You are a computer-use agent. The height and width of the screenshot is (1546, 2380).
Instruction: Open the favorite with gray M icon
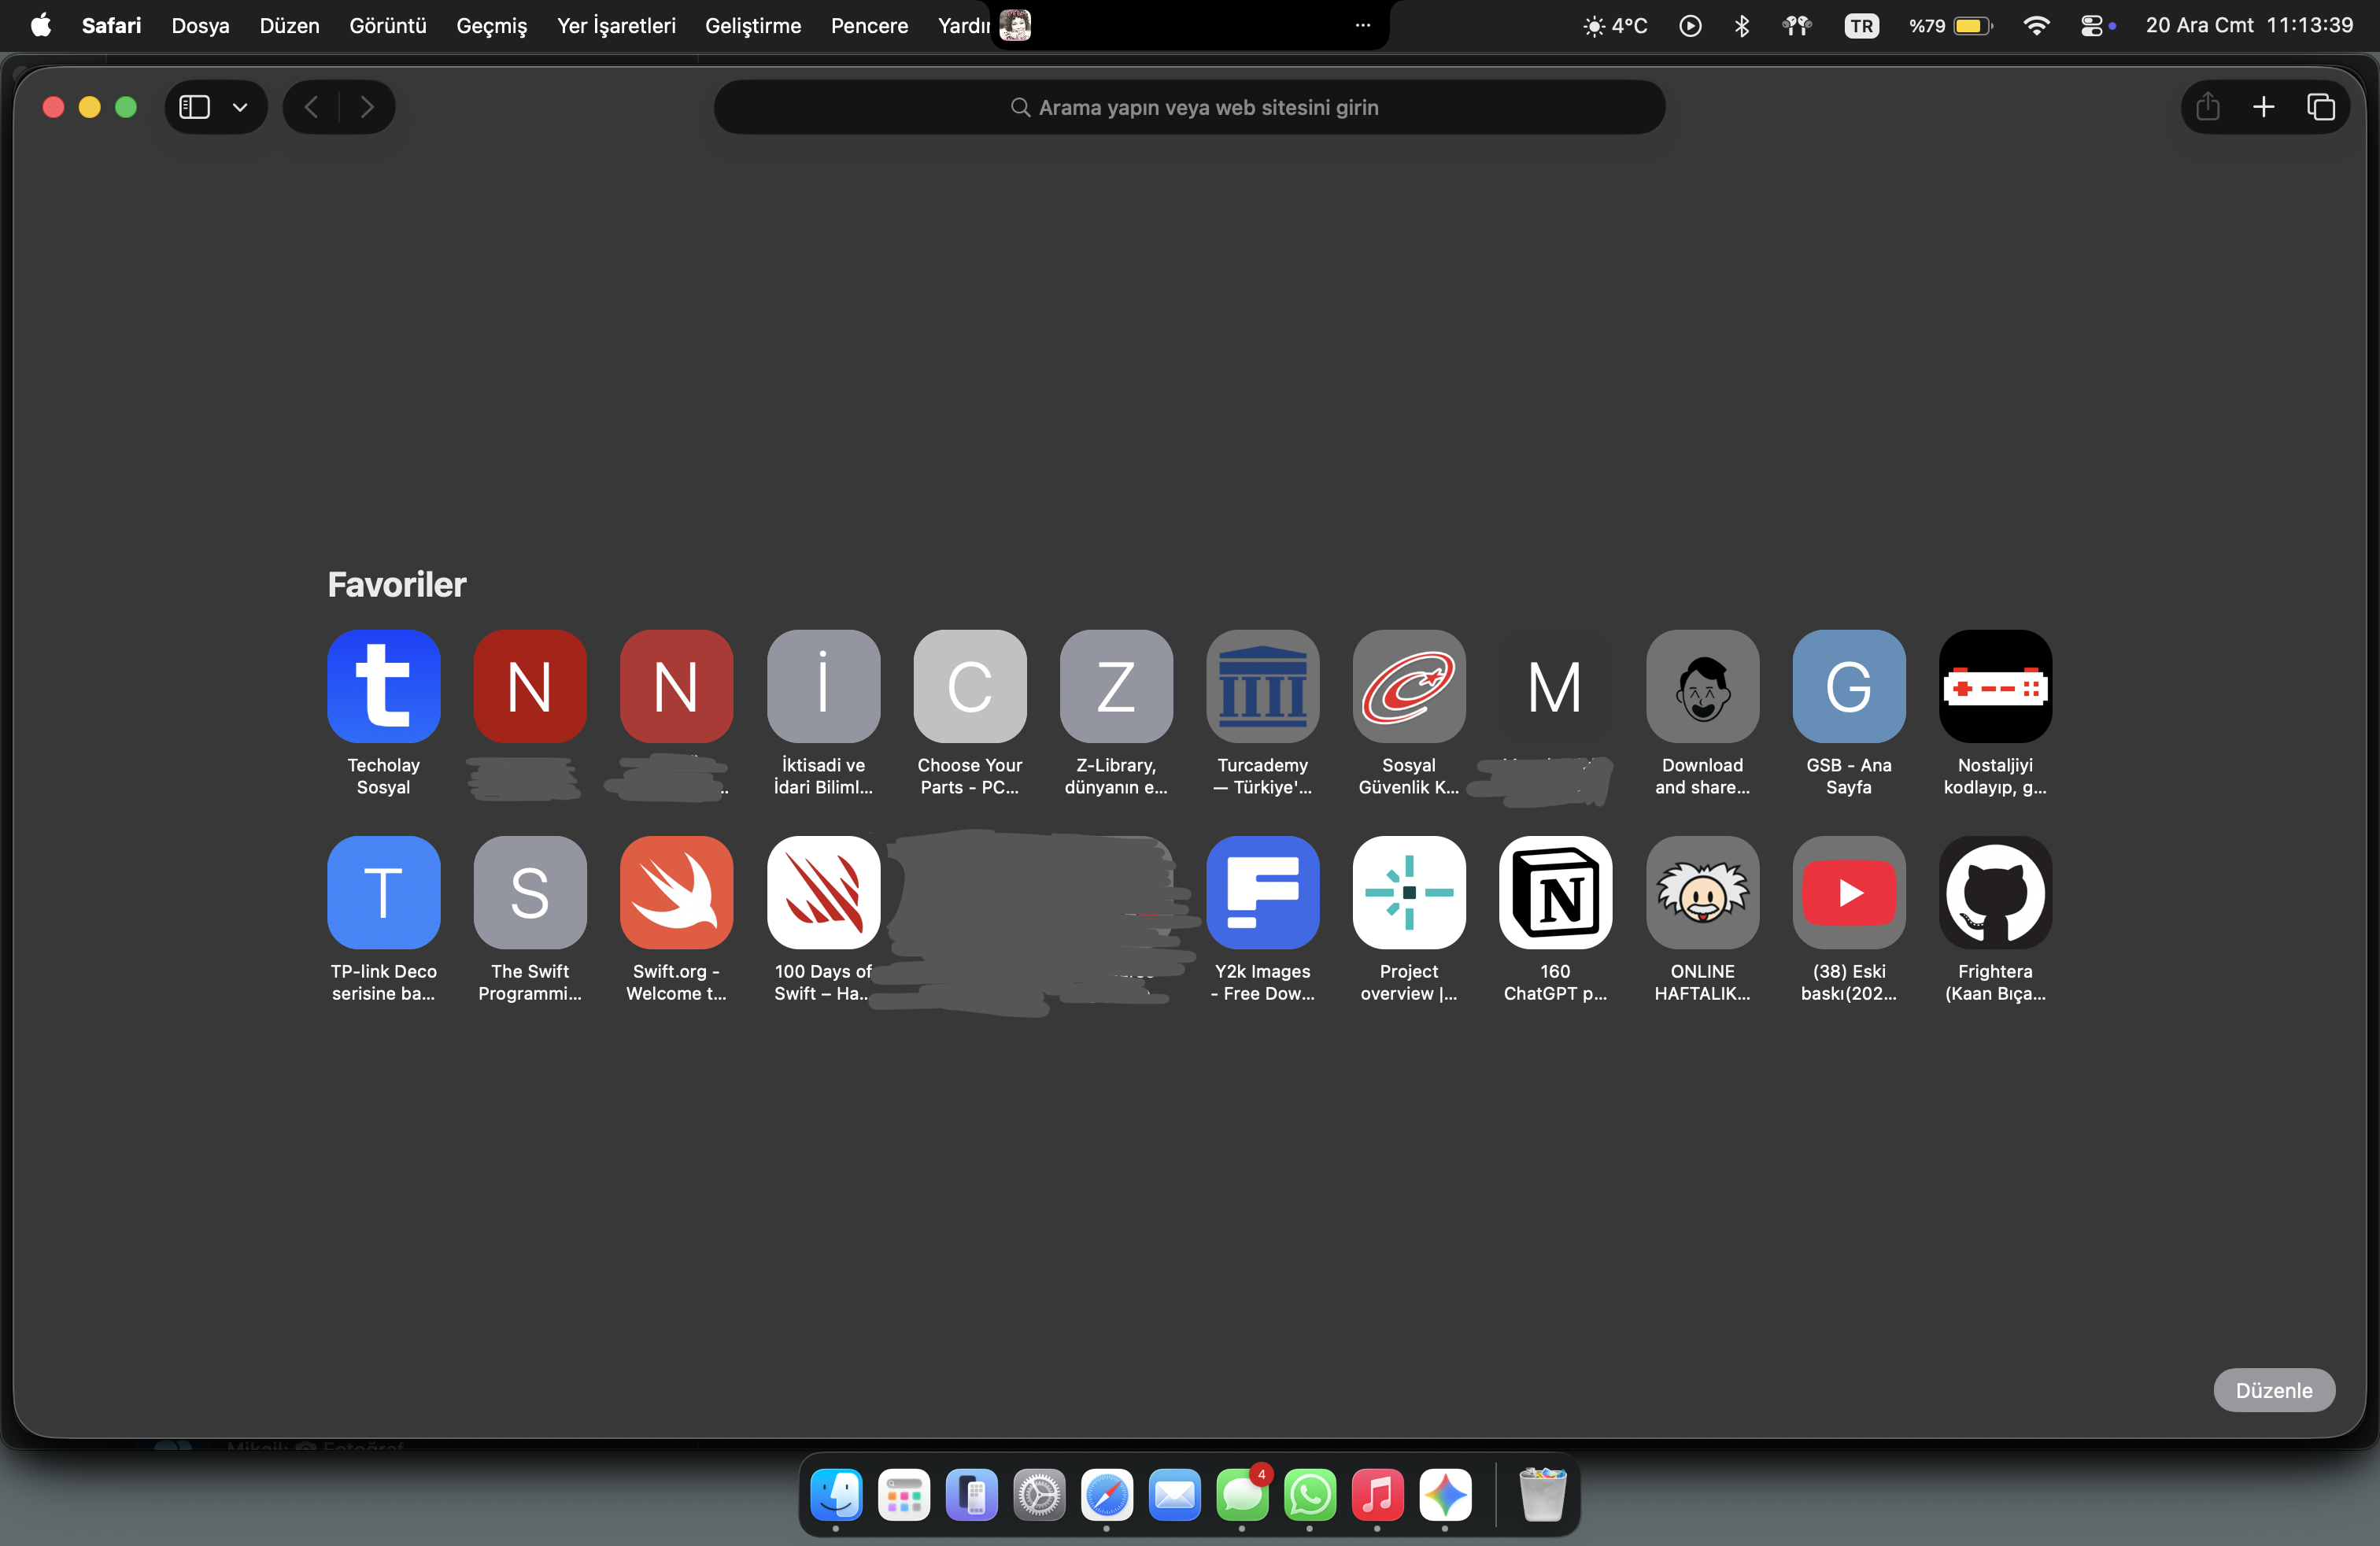point(1555,686)
